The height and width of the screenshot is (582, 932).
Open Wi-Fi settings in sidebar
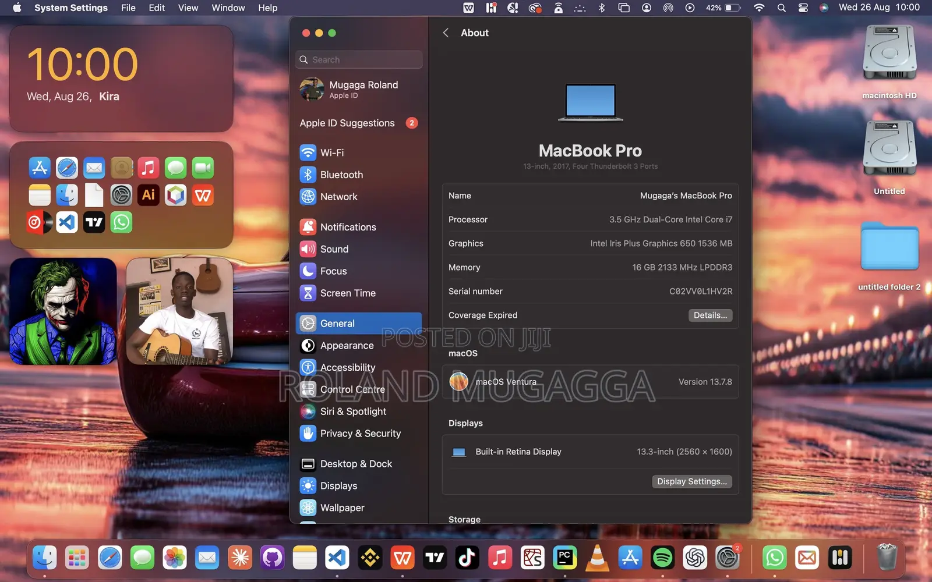point(359,152)
